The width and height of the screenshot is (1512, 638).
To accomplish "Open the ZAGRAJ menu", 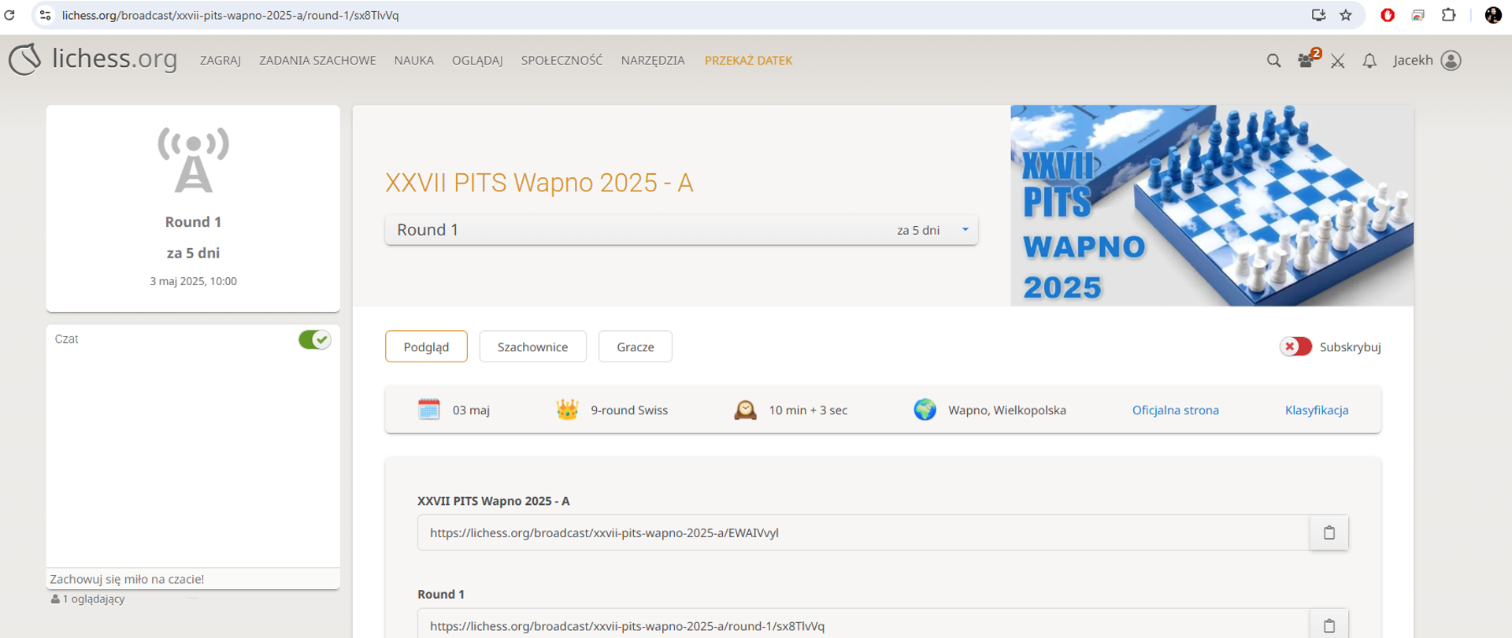I will click(220, 61).
